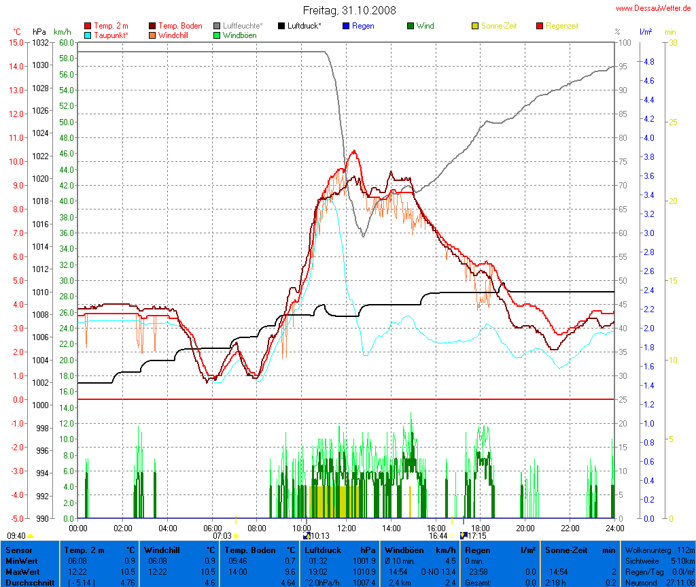Click the gray Luftfeuchte legend square

pyautogui.click(x=217, y=26)
